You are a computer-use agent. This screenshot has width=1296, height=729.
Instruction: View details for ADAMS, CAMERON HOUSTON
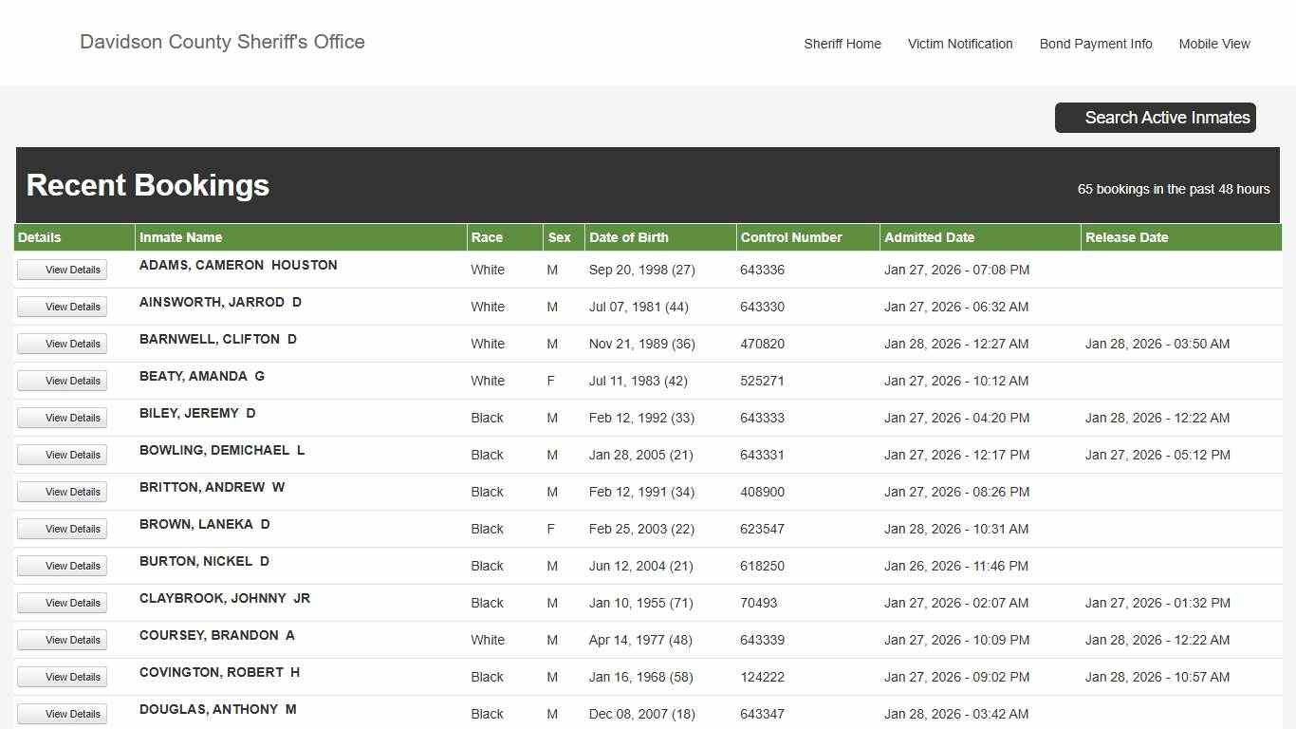coord(62,270)
